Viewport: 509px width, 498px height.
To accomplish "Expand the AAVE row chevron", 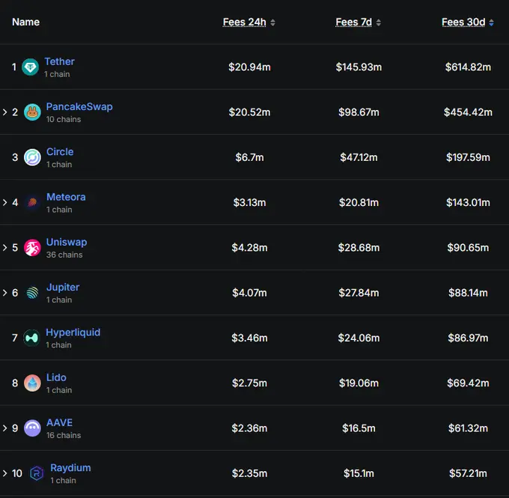I will coord(5,428).
